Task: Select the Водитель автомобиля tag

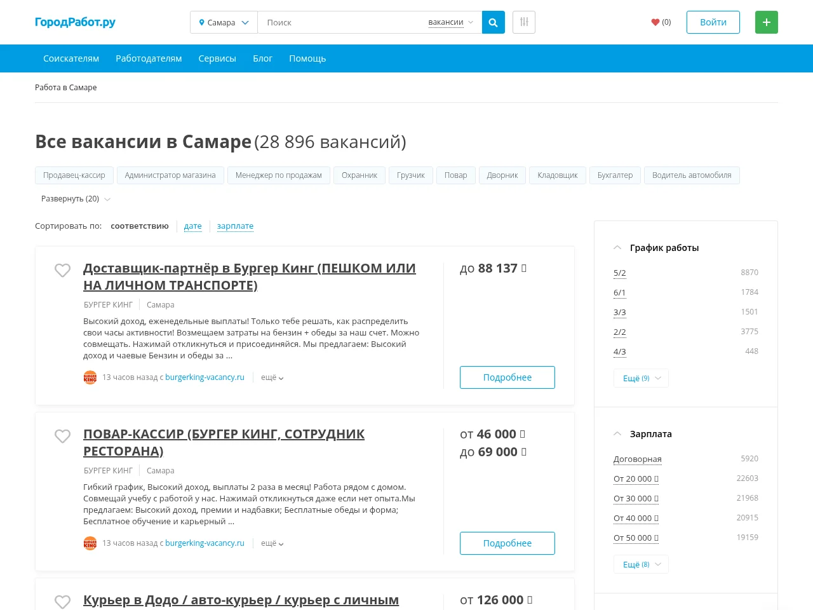Action: pos(692,175)
